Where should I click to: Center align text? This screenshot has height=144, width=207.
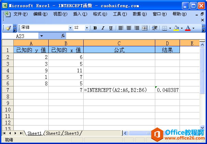point(129,28)
